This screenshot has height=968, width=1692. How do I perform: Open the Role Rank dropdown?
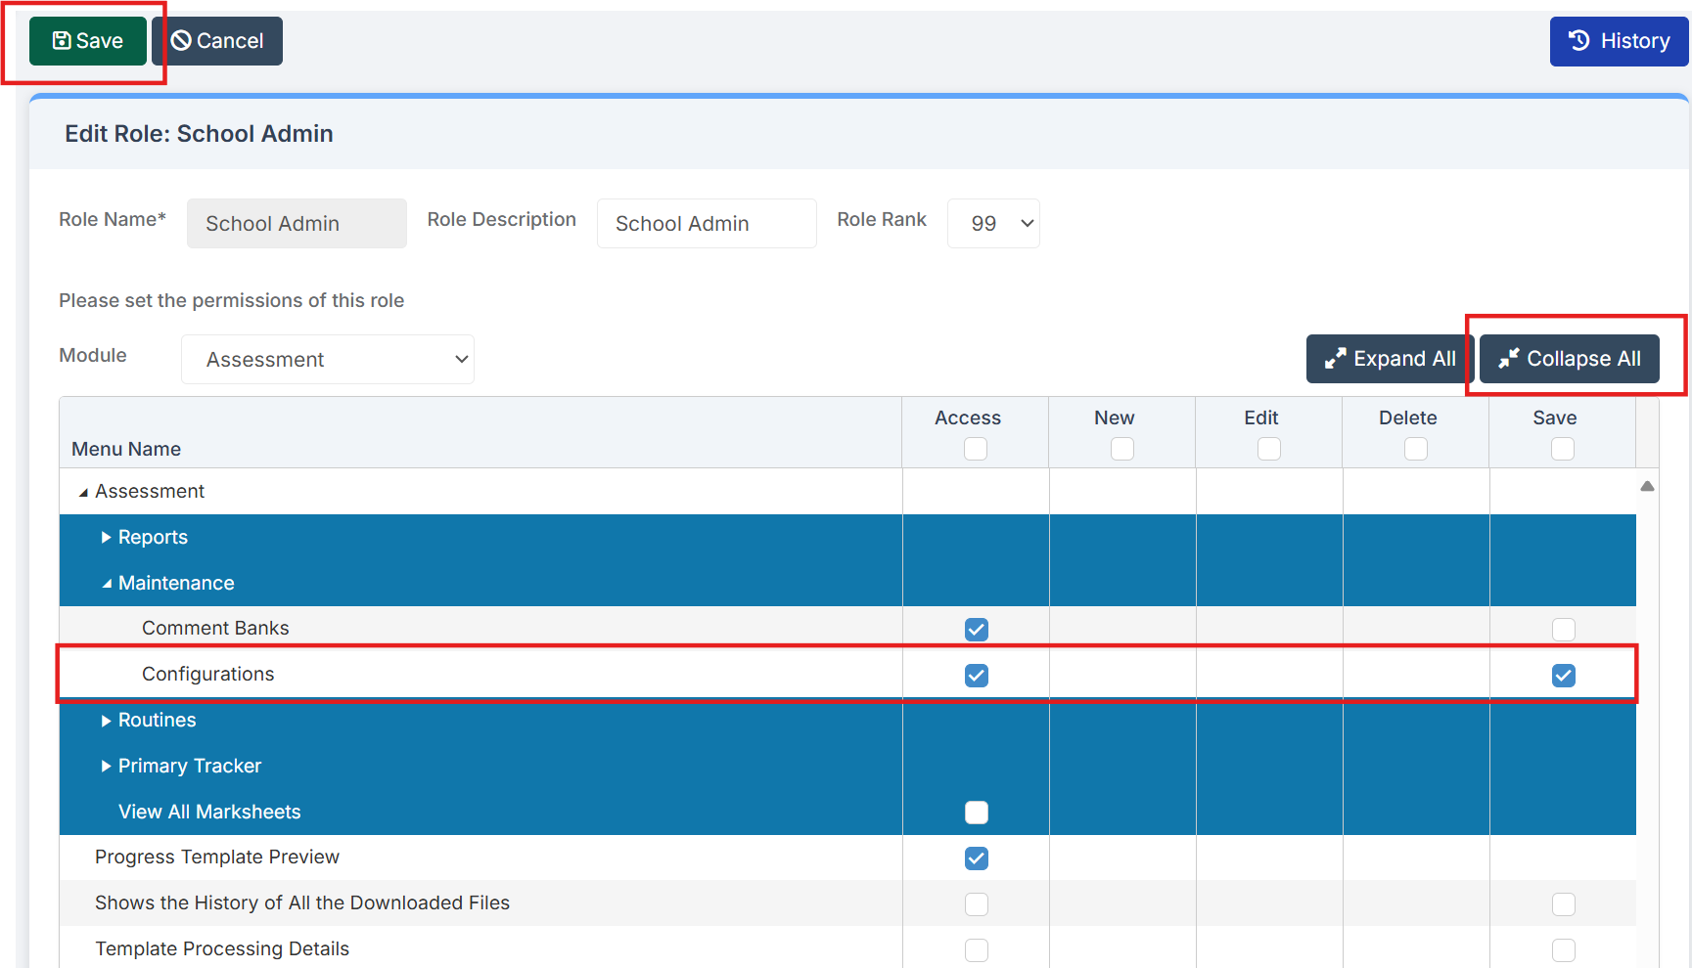pos(993,224)
